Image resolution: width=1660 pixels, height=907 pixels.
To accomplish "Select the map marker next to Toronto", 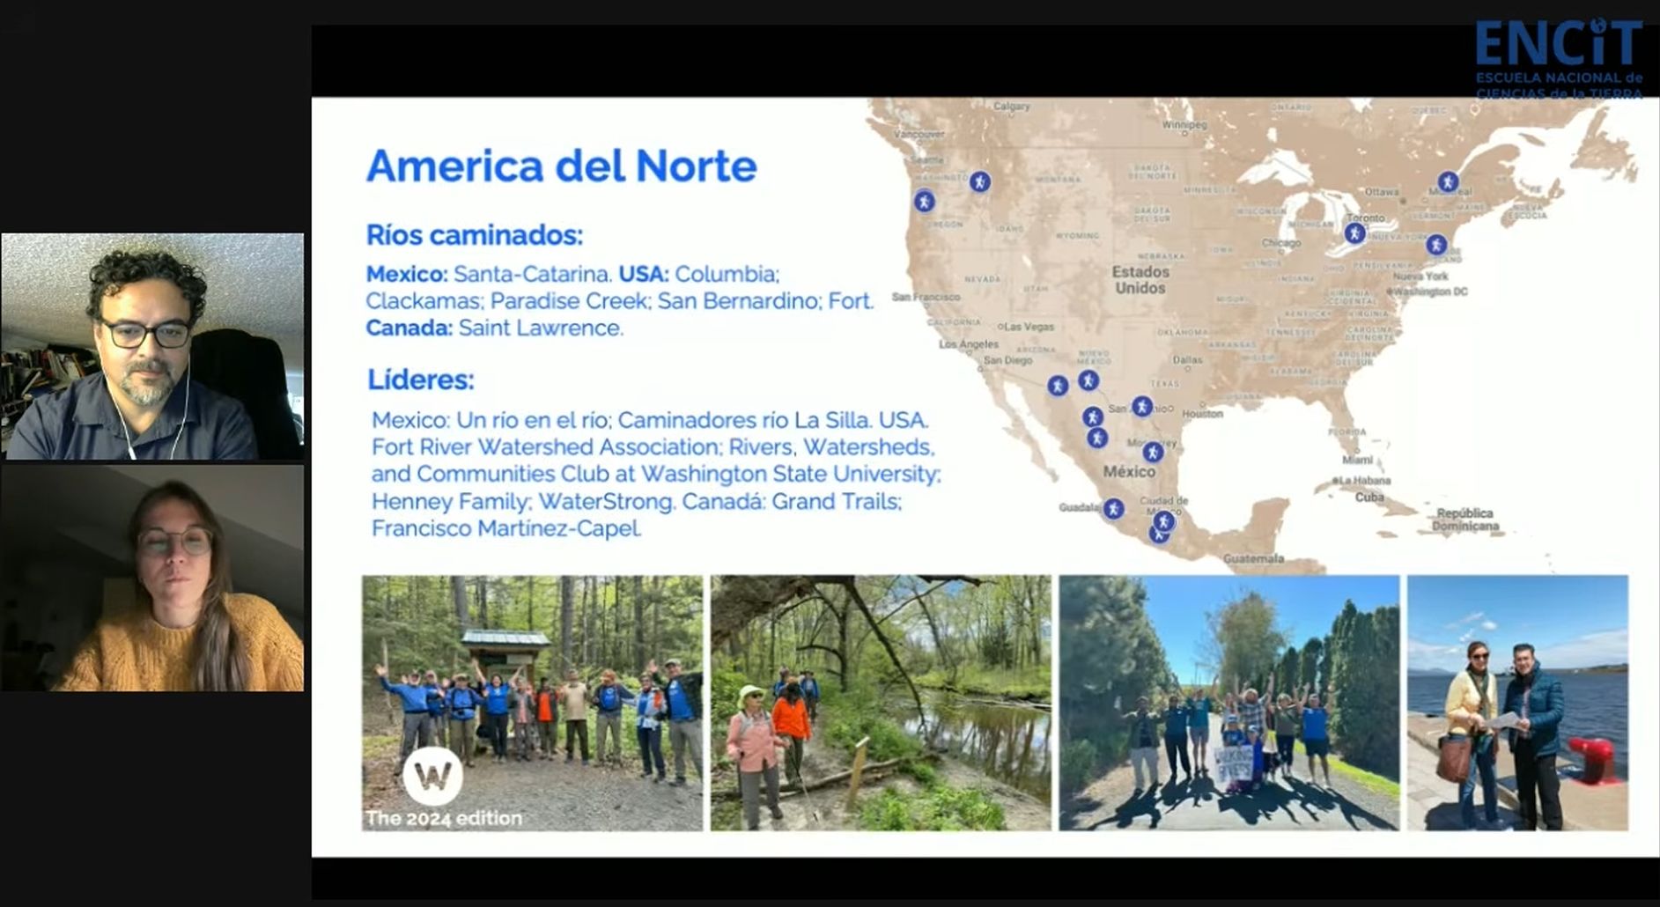I will [1355, 233].
